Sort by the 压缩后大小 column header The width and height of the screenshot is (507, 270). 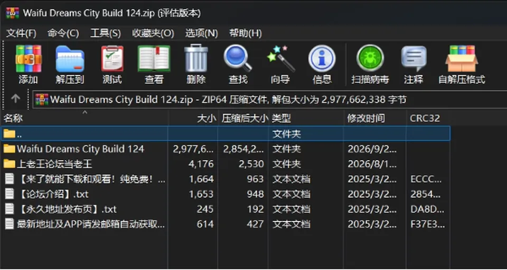[243, 119]
